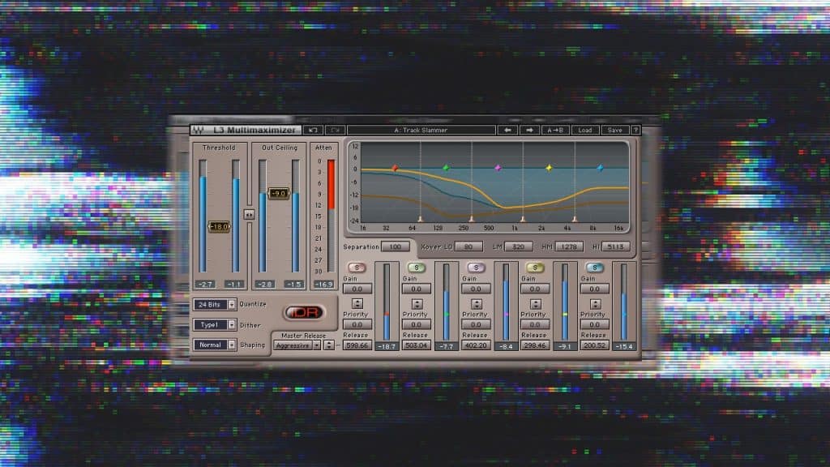Click the red band meter value -18.7
This screenshot has width=830, height=467.
tap(387, 346)
